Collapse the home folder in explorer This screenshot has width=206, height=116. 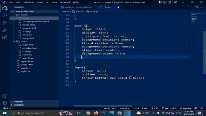pos(34,15)
